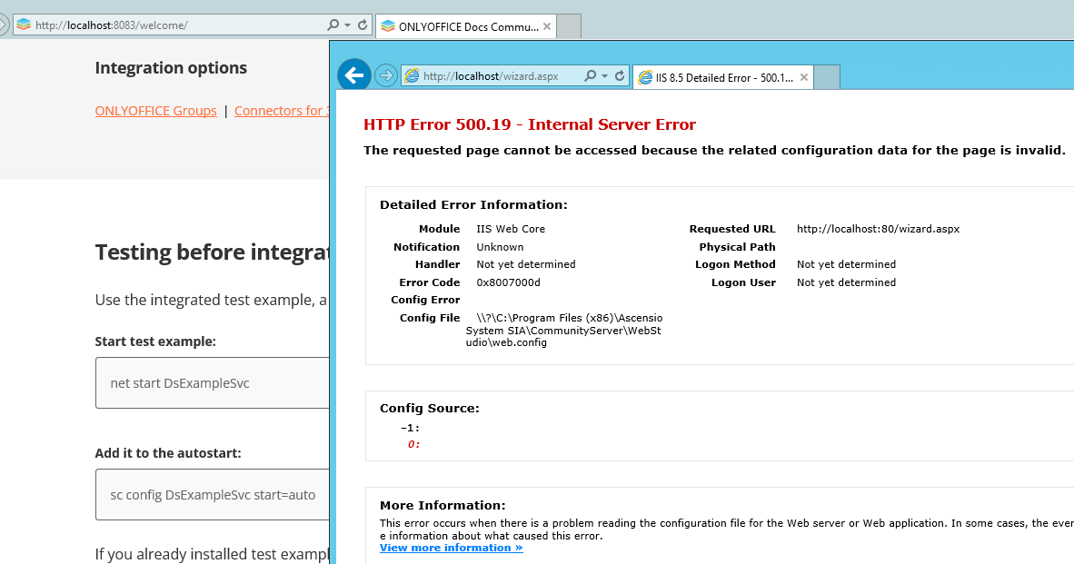Click the Start test example label
This screenshot has height=564, width=1074.
(x=155, y=341)
